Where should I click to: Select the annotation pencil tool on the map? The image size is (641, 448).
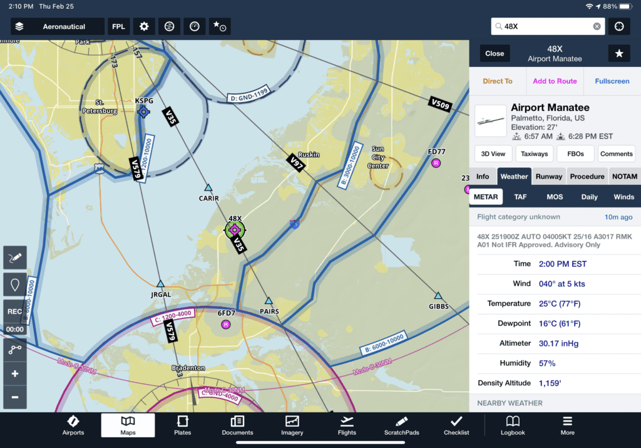[14, 258]
